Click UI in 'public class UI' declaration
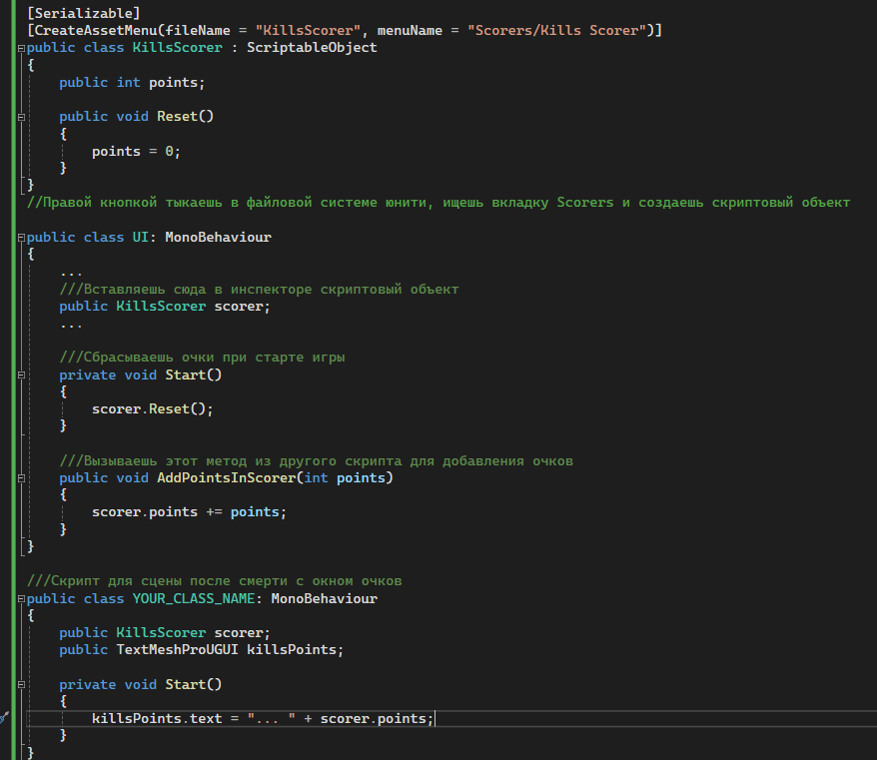The width and height of the screenshot is (877, 760). coord(141,237)
